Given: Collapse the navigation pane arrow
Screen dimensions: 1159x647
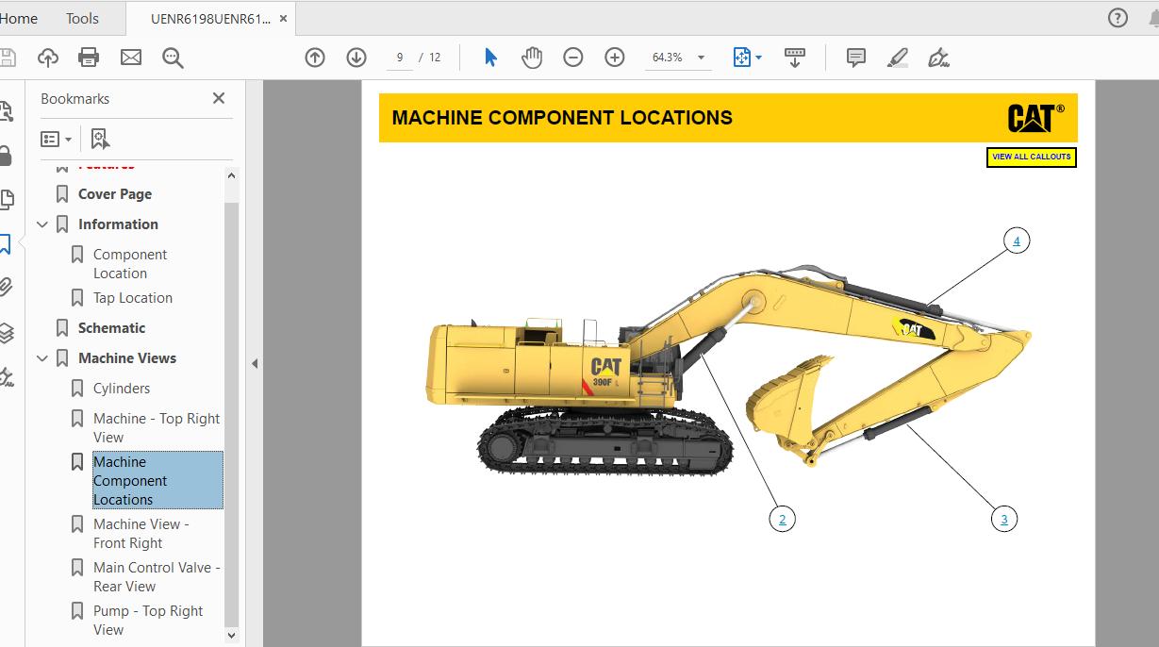Looking at the screenshot, I should (x=255, y=363).
